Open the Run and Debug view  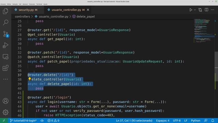[5, 45]
